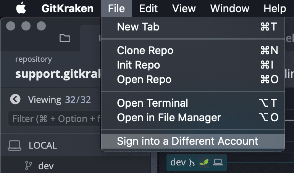
Task: Open the Window menu
Action: tap(230, 8)
